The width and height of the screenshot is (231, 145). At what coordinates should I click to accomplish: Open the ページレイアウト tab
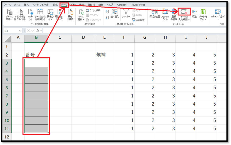coord(41,5)
